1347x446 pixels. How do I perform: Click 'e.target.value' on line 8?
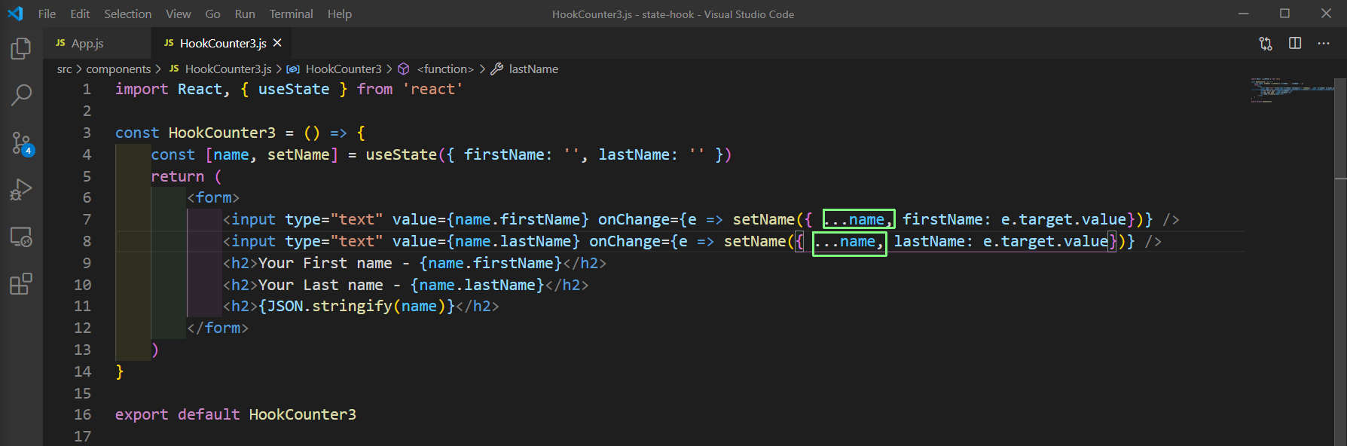(x=1046, y=241)
